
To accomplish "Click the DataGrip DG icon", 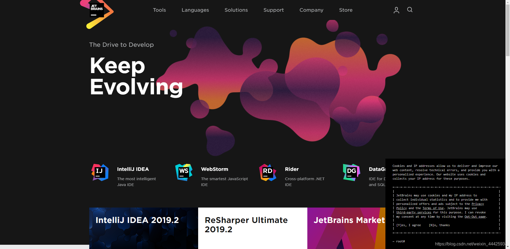I will pos(352,172).
